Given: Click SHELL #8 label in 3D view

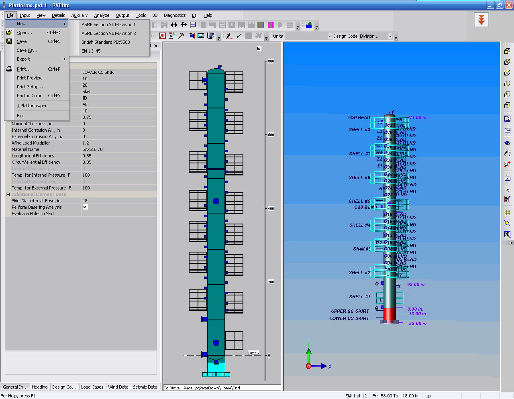Looking at the screenshot, I should 359,130.
